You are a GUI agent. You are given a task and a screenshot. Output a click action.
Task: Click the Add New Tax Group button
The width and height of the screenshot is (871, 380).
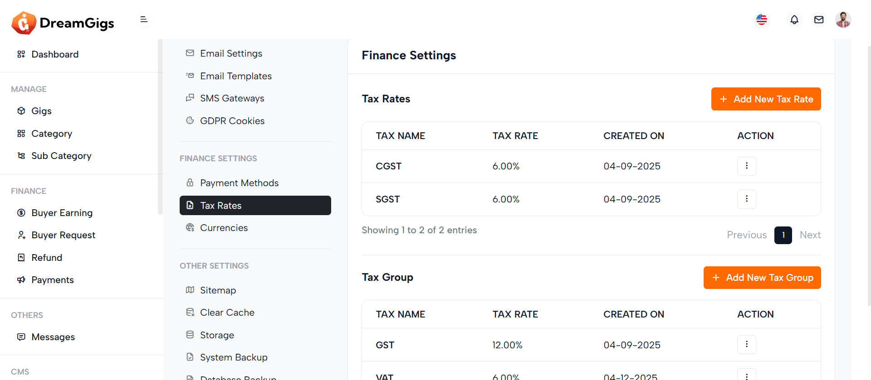click(762, 277)
